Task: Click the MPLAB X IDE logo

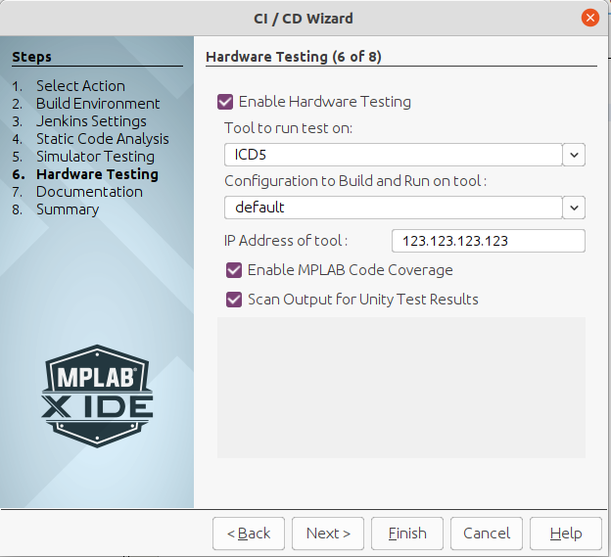Action: pyautogui.click(x=97, y=395)
